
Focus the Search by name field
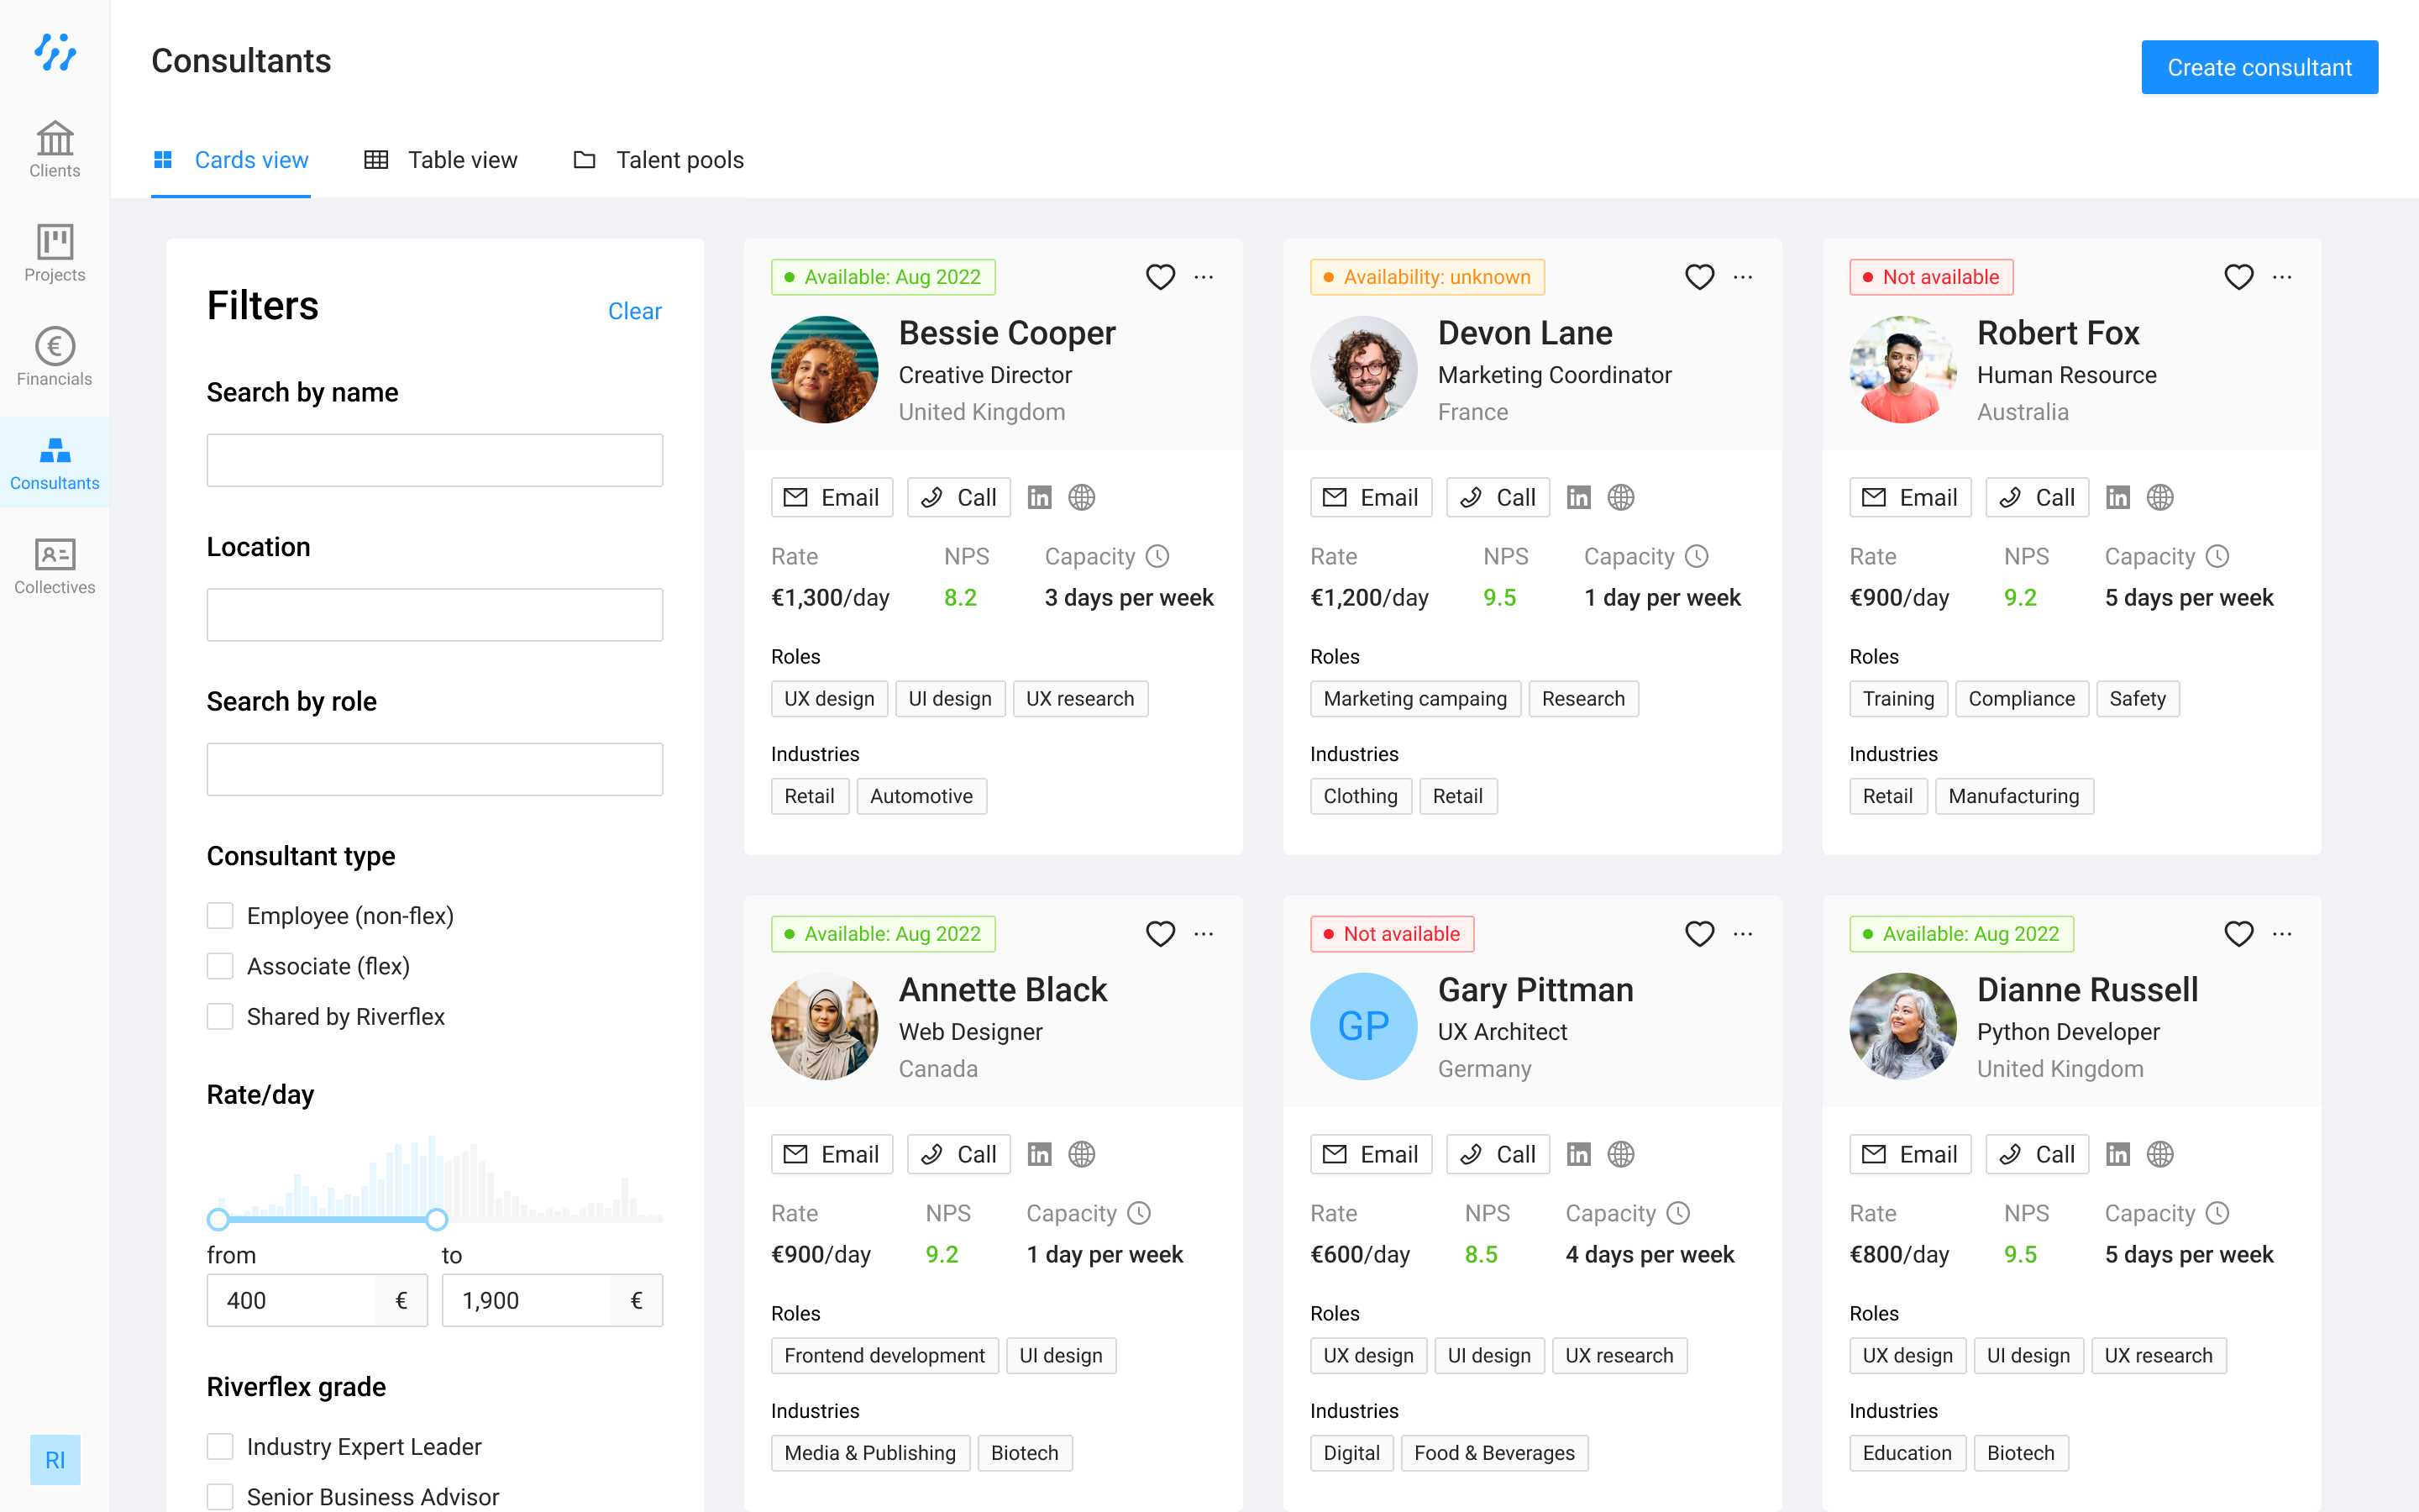point(435,460)
